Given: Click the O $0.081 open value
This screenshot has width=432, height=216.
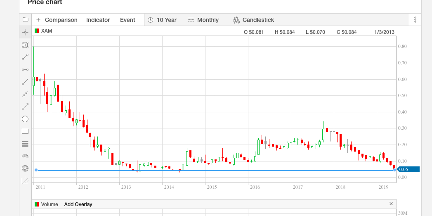Looking at the screenshot, I should pos(254,32).
